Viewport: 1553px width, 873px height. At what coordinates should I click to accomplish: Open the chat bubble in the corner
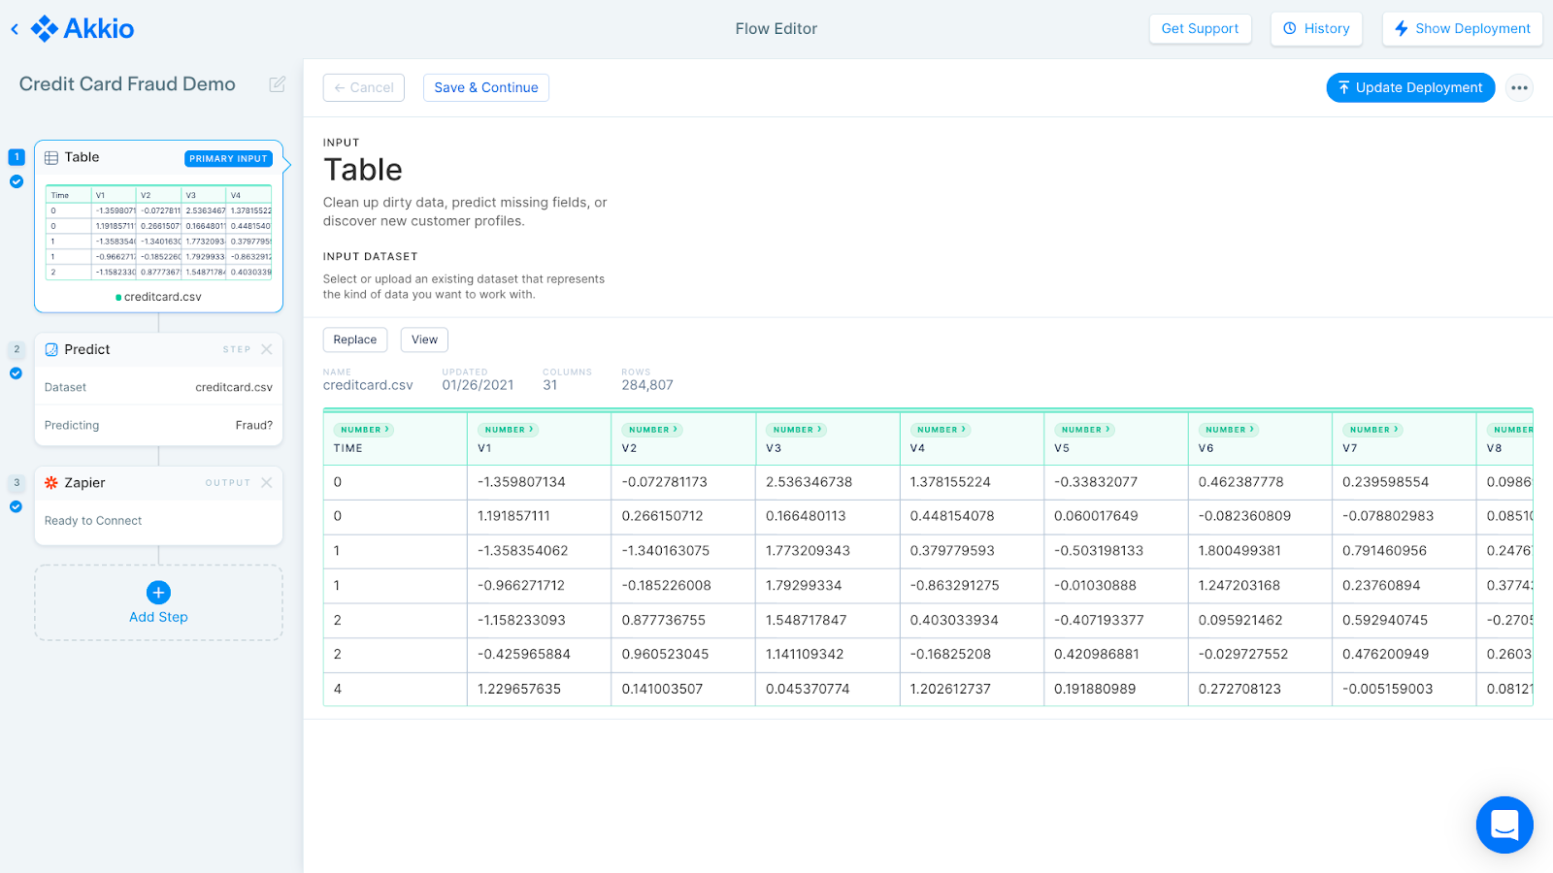[x=1503, y=824]
